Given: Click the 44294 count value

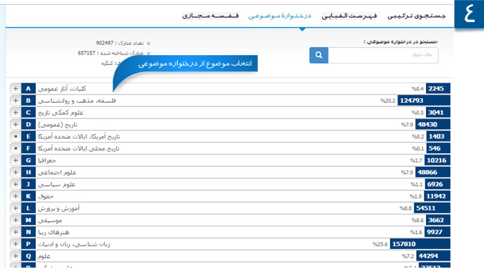Looking at the screenshot, I should 429,256.
